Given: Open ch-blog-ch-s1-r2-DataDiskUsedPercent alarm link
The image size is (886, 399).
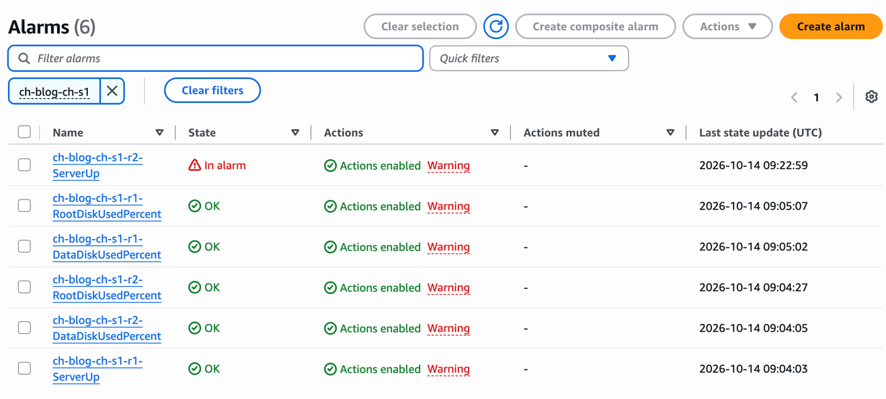Looking at the screenshot, I should point(107,328).
